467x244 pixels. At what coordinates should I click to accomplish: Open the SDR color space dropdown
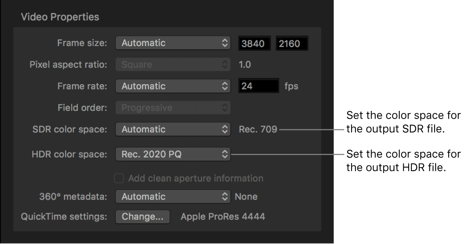tap(173, 129)
